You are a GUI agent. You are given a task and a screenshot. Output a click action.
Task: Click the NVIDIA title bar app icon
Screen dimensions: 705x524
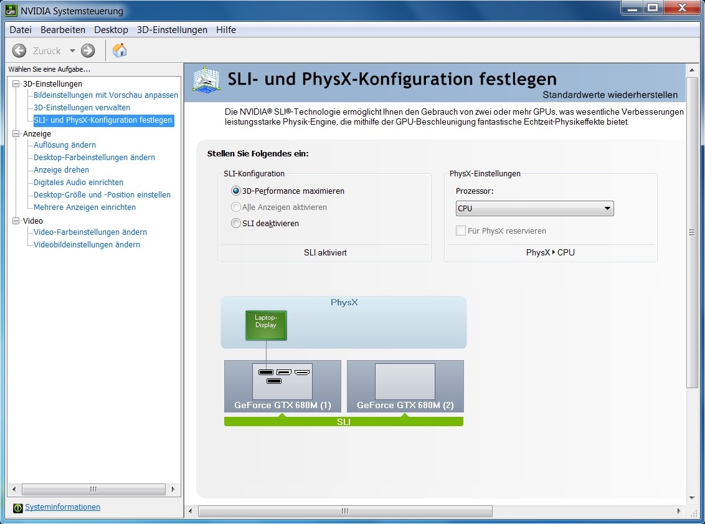tap(11, 11)
